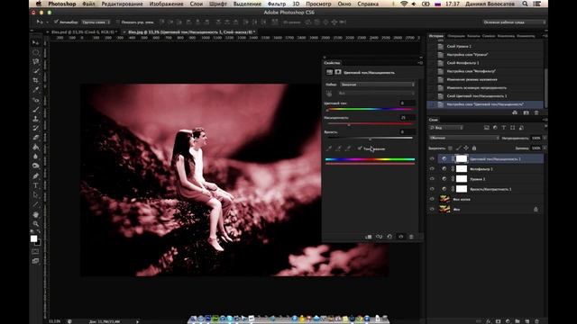Select the Clone Stamp tool
577x324 pixels.
pos(36,119)
